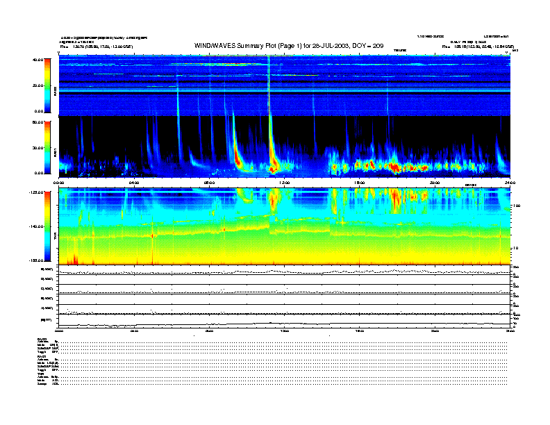Click the 00:00 time axis label under RAD1
Image resolution: width=550 pixels, height=425 pixels.
60,182
